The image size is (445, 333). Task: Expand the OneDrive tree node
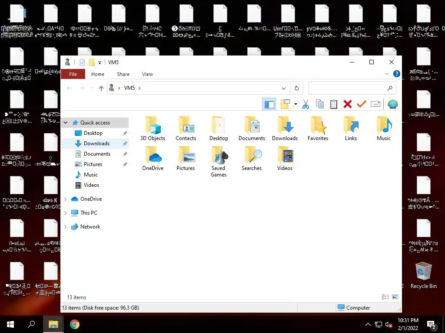[66, 199]
